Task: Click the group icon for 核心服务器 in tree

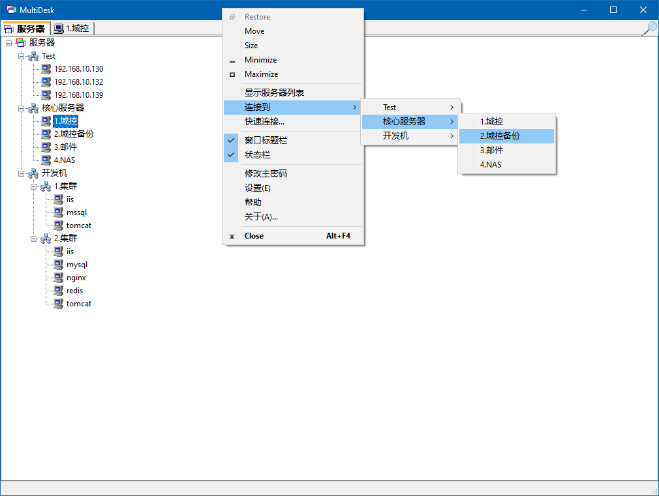Action: [x=33, y=108]
